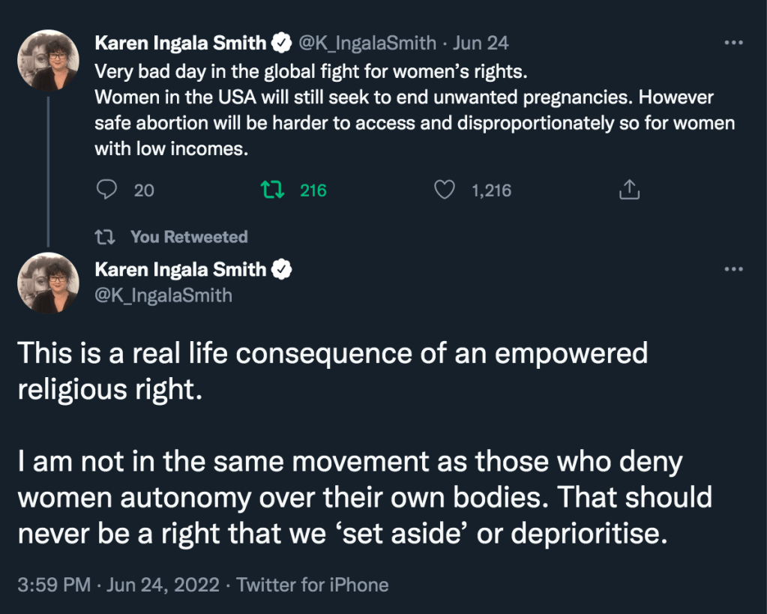
Task: Open the 3:59 PM timestamp link
Action: pos(54,585)
